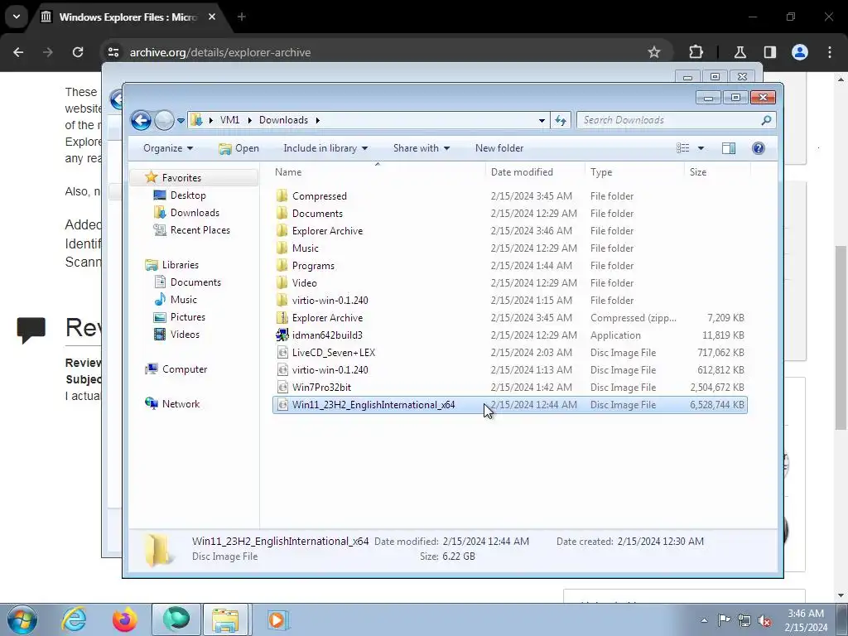848x636 pixels.
Task: Select the Programs folder icon
Action: (x=282, y=266)
